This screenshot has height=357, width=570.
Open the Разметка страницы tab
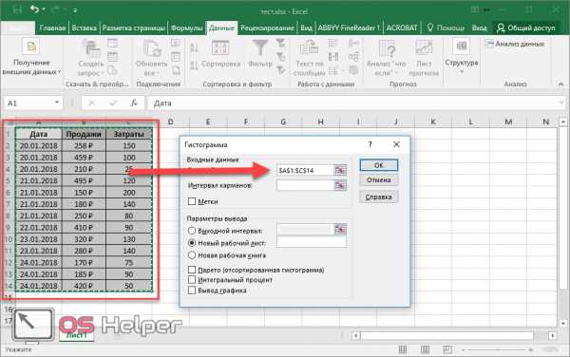[133, 28]
